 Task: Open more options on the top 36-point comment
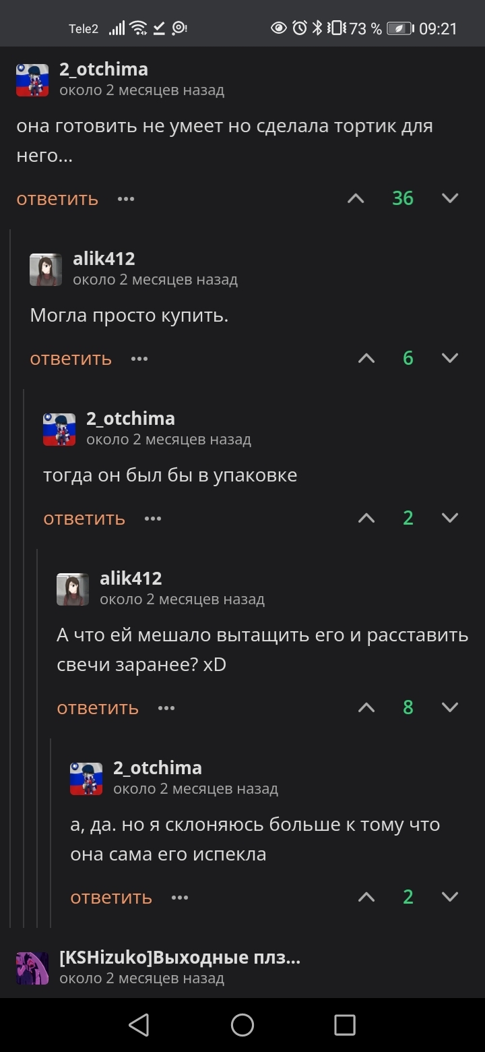[x=126, y=199]
